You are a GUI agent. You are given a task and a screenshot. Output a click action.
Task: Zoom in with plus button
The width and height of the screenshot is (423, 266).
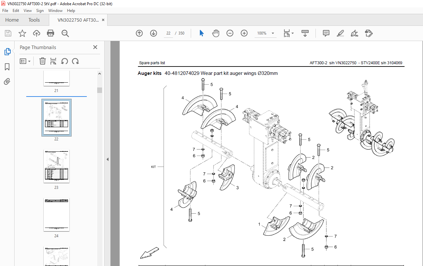click(x=244, y=33)
